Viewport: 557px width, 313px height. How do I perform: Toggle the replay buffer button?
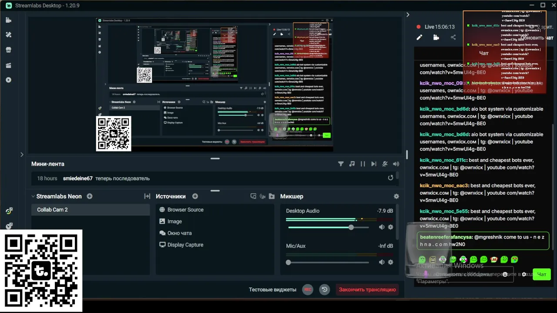(x=324, y=290)
